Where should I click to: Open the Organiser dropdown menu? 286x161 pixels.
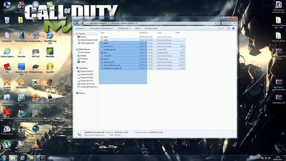(80, 28)
